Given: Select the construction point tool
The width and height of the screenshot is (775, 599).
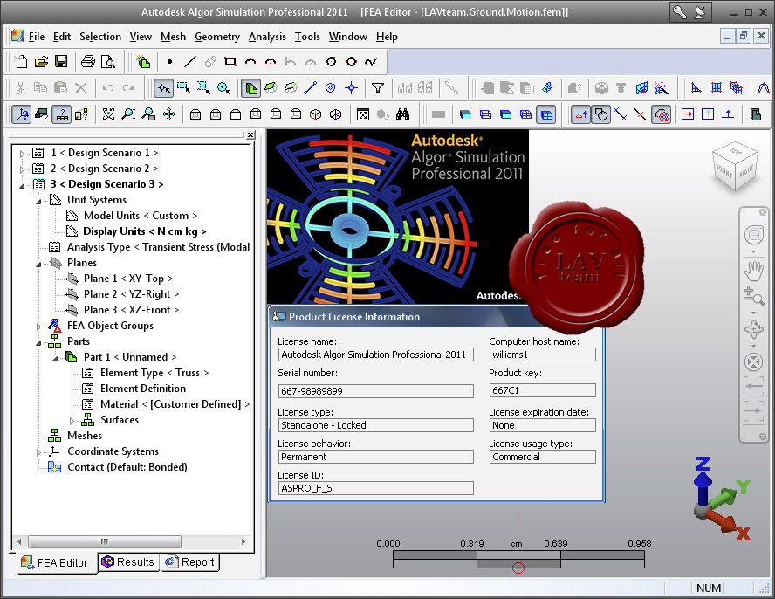Looking at the screenshot, I should pyautogui.click(x=169, y=61).
